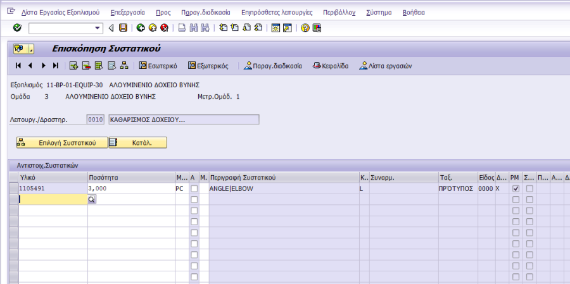Check column A checkbox in second row

click(x=194, y=199)
